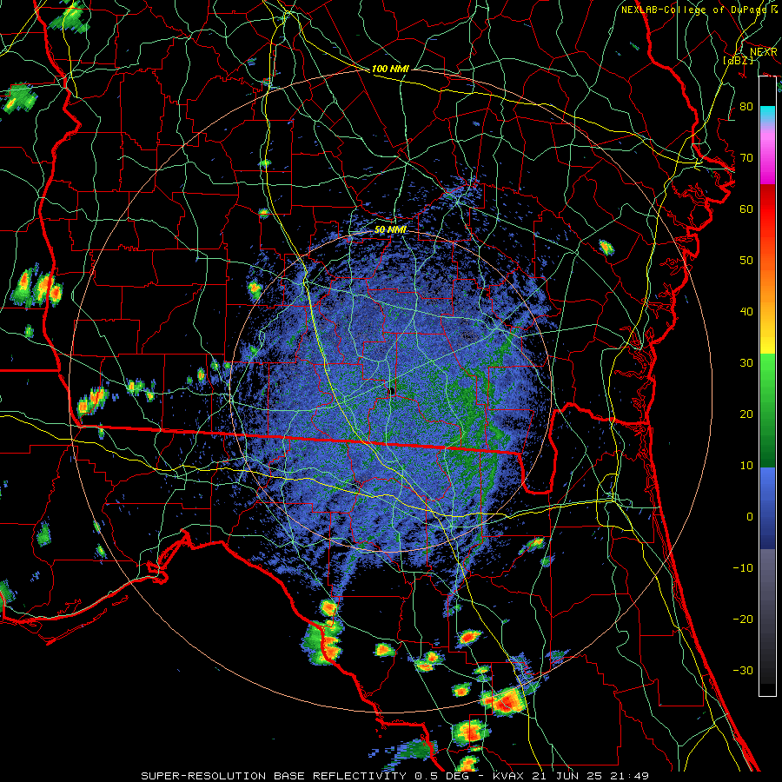
Task: Click "SUPER-RESOLUTION BASE REFLECTIVITY" caption text
Action: [x=274, y=776]
